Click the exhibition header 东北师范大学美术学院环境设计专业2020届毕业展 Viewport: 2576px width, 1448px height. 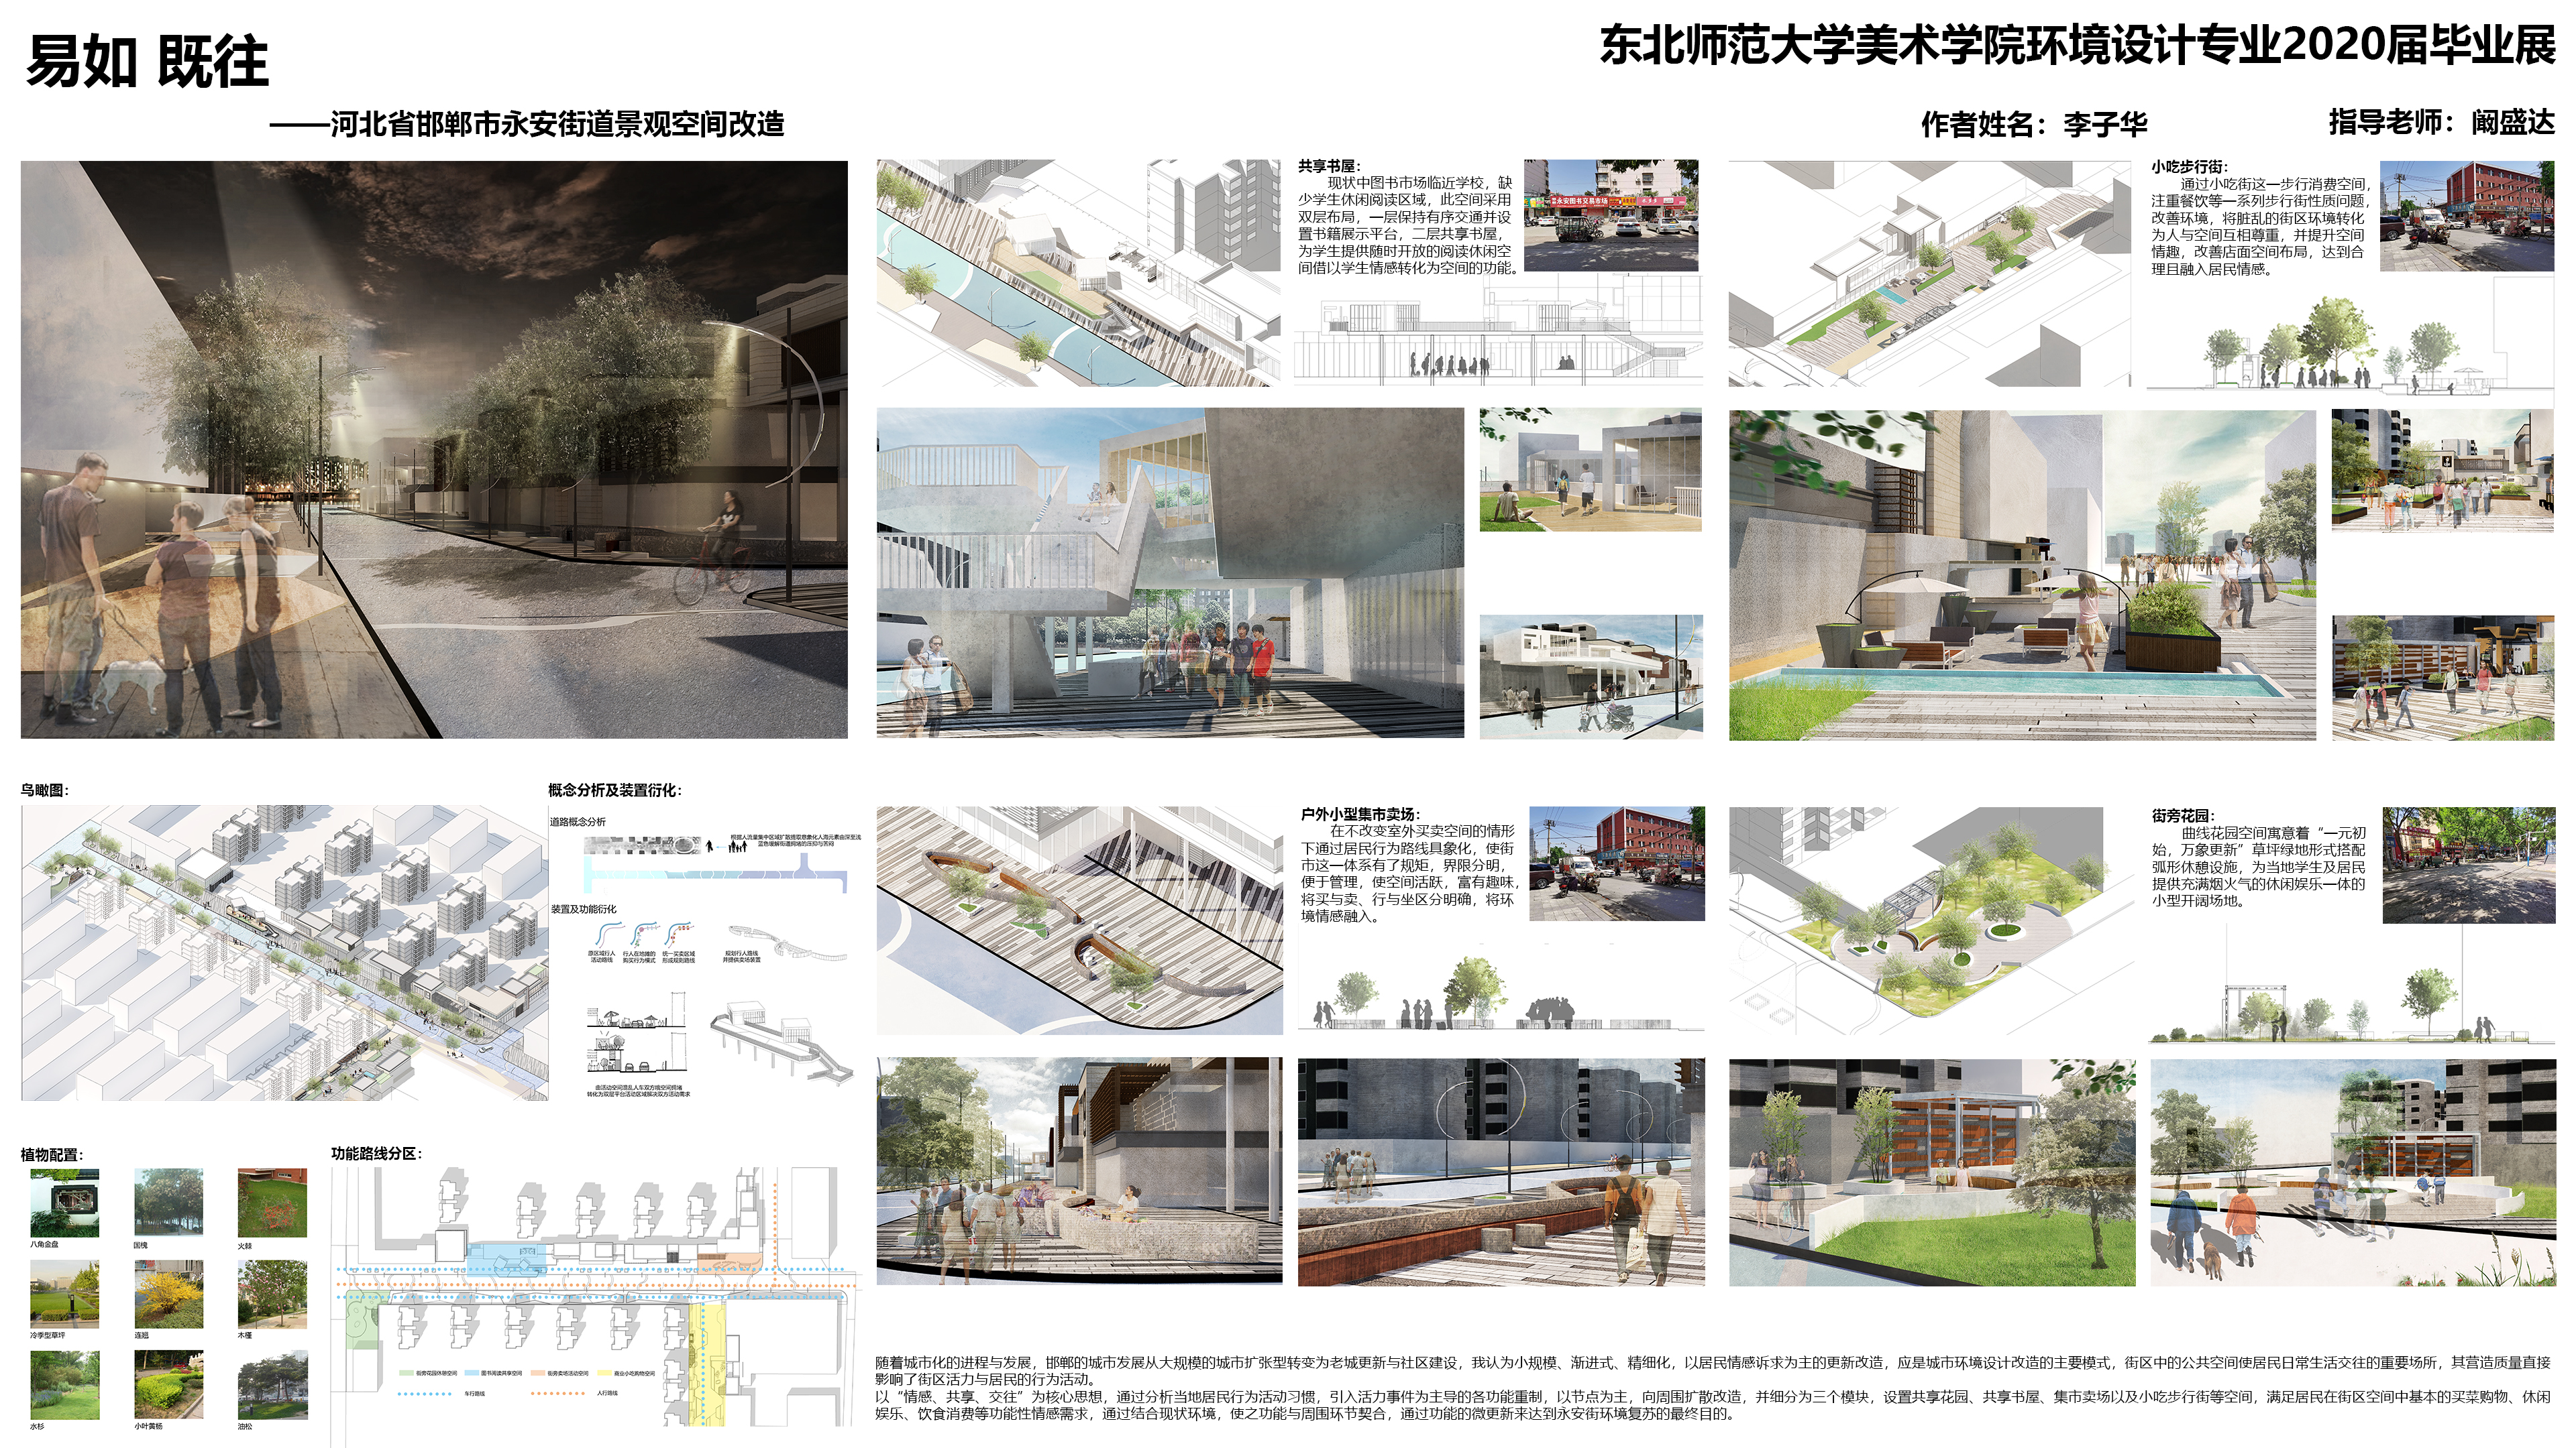(x=2078, y=46)
